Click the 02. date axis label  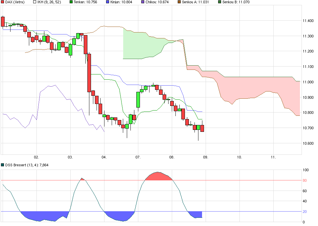coord(37,157)
